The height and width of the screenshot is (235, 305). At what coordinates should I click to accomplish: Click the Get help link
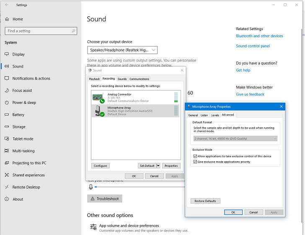tap(243, 70)
